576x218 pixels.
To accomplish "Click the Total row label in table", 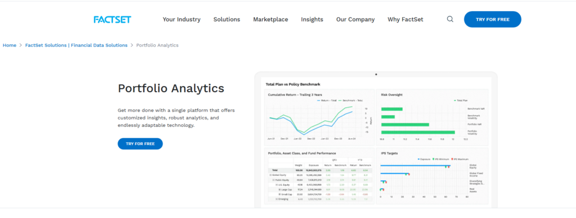I will coord(274,170).
